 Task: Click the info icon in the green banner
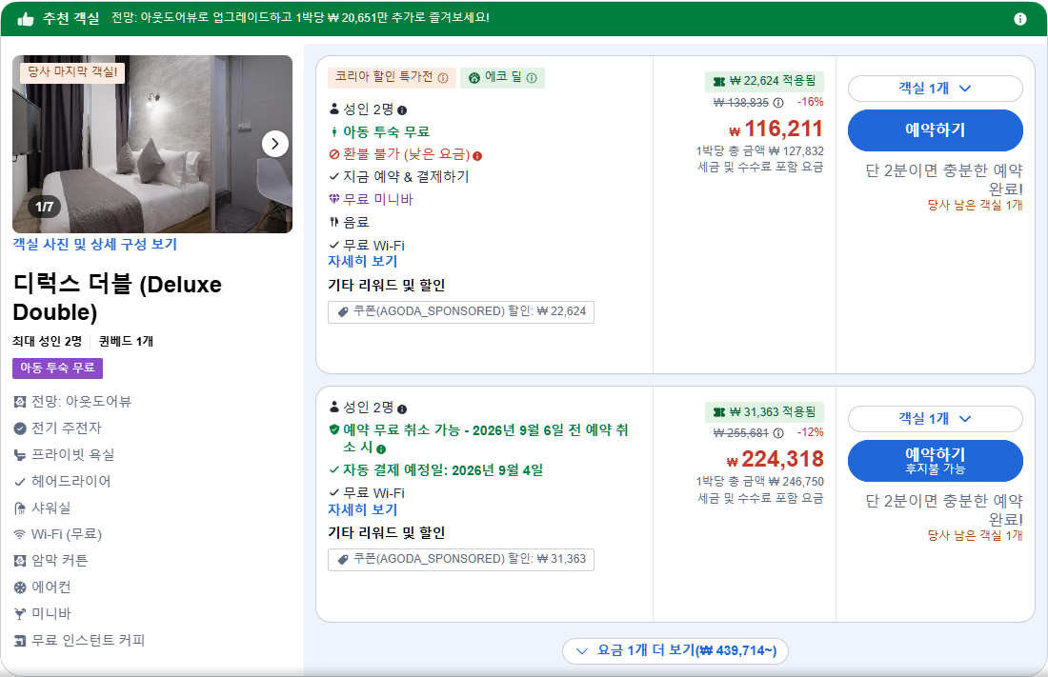[1020, 19]
